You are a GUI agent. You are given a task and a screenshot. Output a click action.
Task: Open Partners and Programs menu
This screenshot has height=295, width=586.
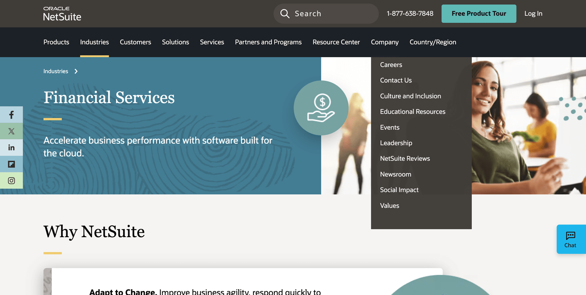pos(268,42)
